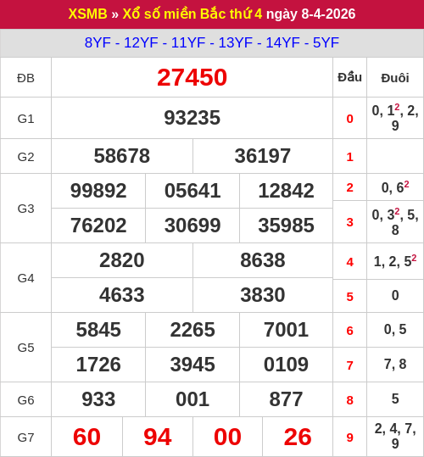
Task: Click the G3 row label
Action: point(25,209)
